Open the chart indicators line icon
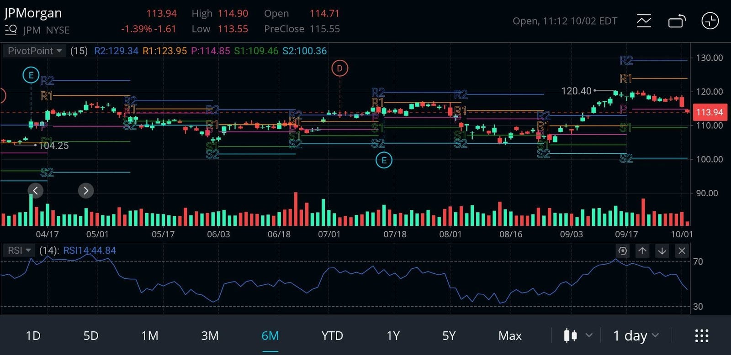Viewport: 731px width, 355px height. point(644,21)
